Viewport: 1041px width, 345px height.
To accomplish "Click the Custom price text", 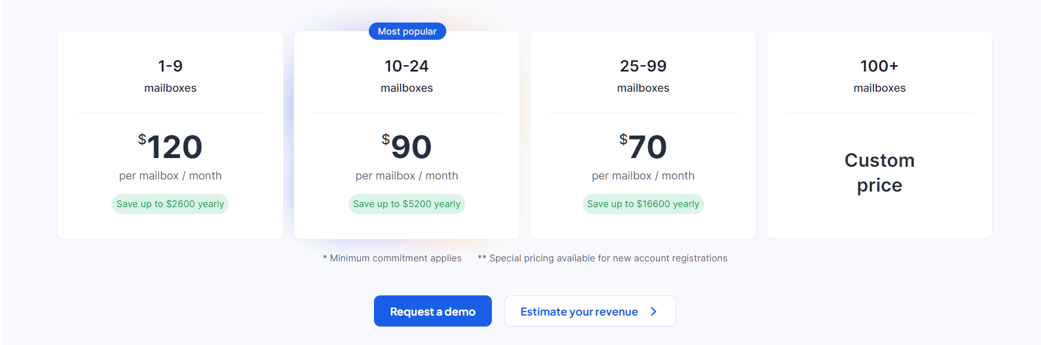I will [879, 172].
